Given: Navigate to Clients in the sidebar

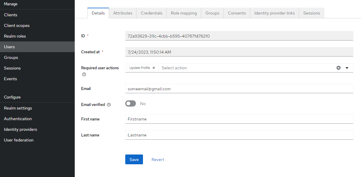Looking at the screenshot, I should pyautogui.click(x=10, y=15).
